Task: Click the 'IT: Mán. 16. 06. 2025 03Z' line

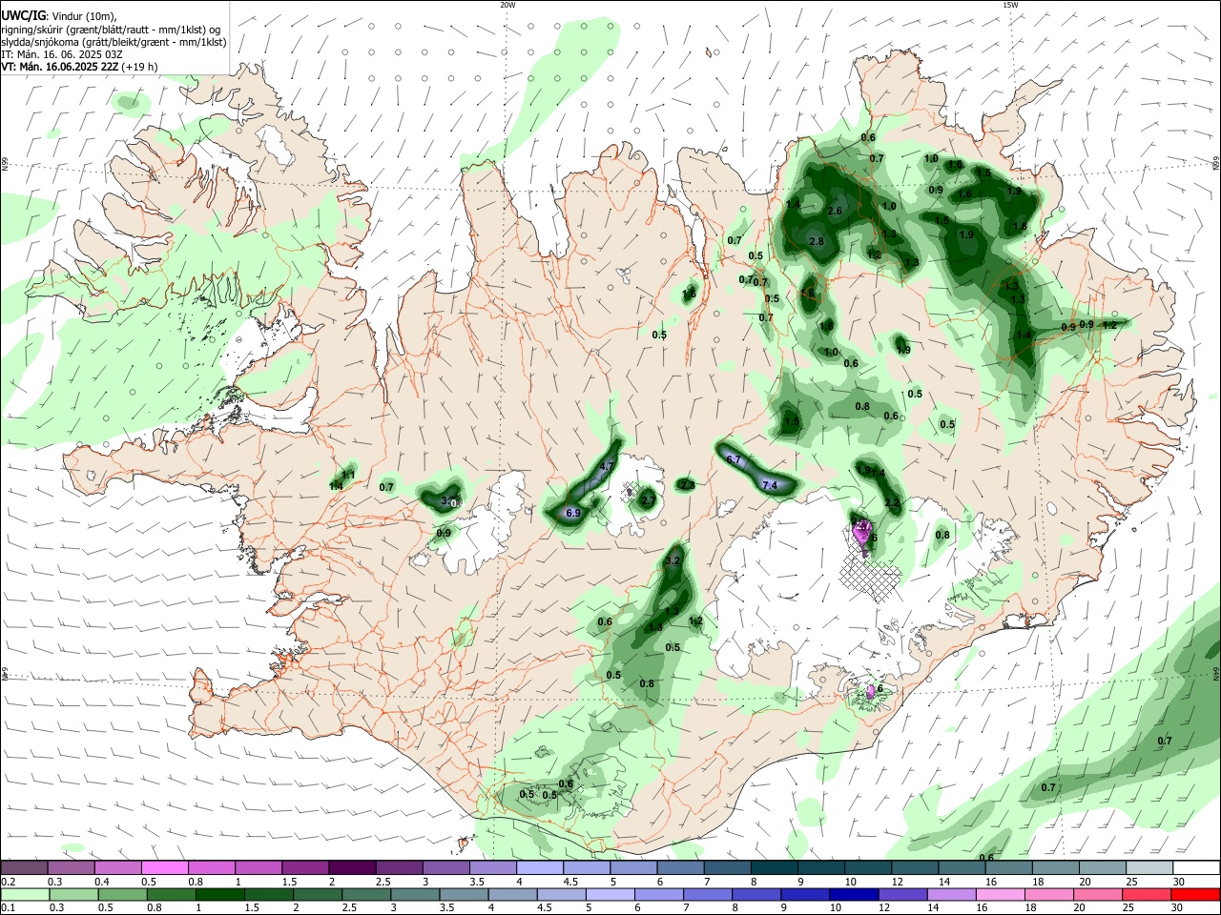Action: tap(62, 54)
